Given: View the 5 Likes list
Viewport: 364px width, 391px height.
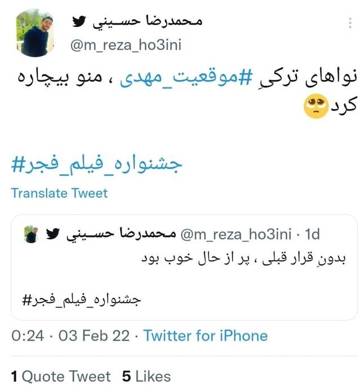Looking at the screenshot, I should click(147, 376).
